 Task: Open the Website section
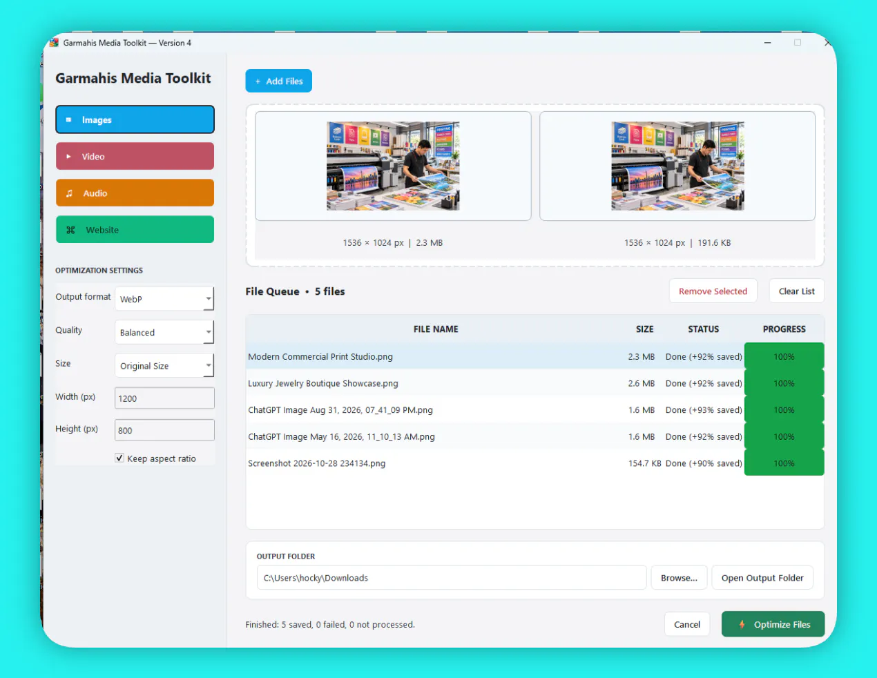pyautogui.click(x=135, y=229)
